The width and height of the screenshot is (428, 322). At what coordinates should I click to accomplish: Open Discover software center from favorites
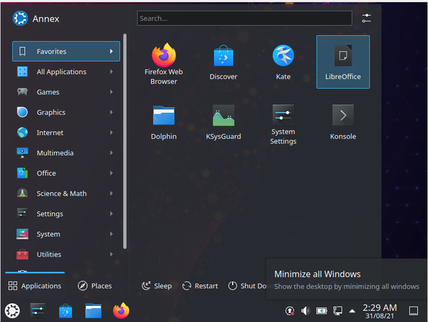click(x=223, y=62)
